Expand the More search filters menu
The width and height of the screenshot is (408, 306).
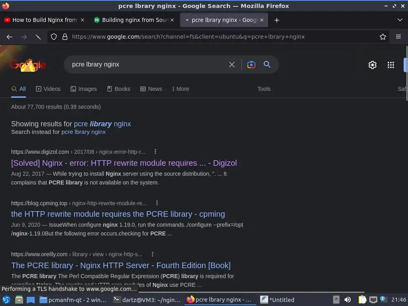click(180, 89)
